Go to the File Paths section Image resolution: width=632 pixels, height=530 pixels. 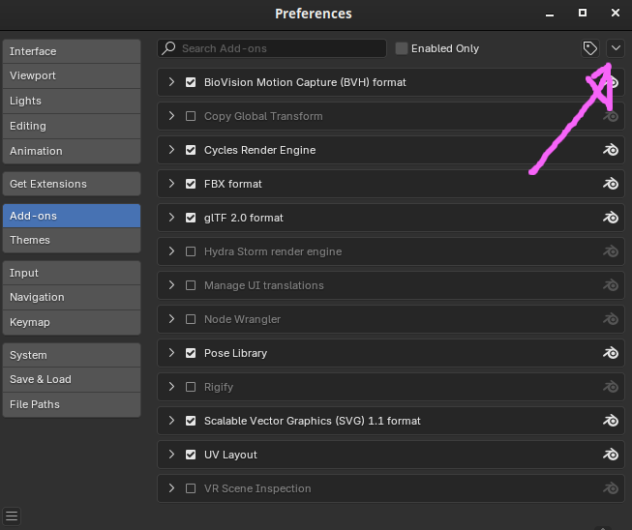72,404
